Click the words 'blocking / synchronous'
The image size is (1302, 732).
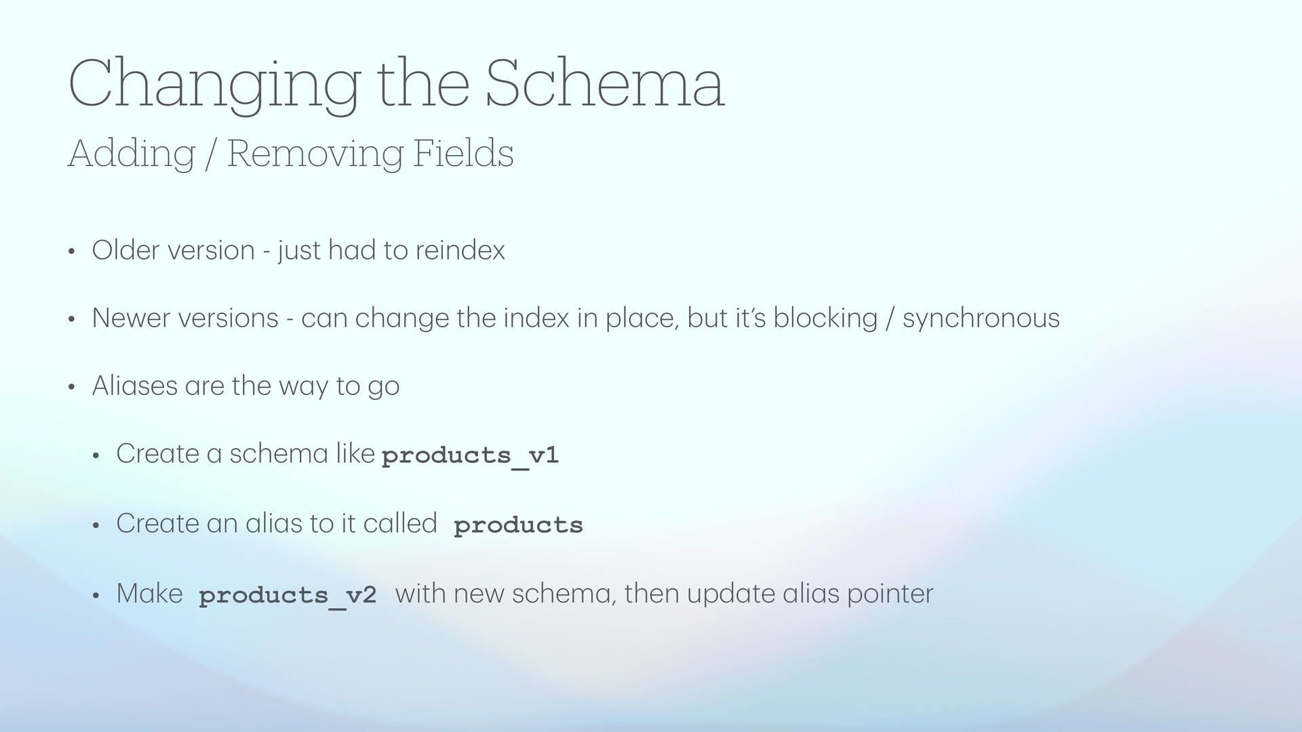point(915,319)
